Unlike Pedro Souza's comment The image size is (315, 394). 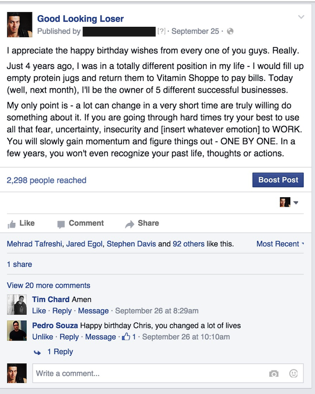coord(43,337)
